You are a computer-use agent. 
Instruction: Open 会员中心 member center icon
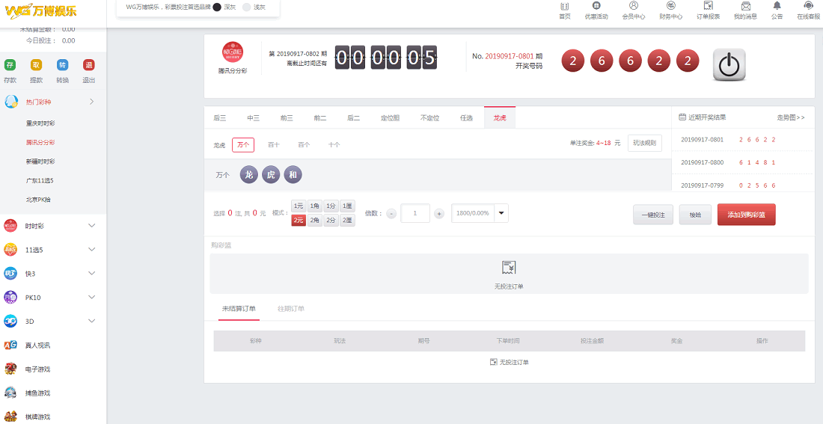coord(634,6)
